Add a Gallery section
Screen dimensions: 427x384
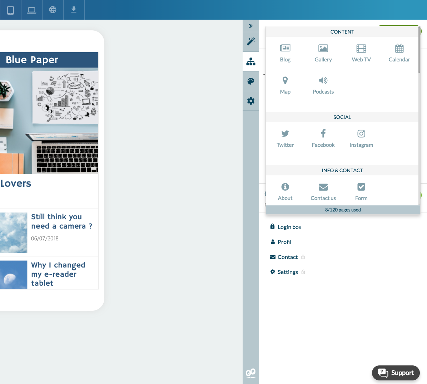click(x=323, y=53)
